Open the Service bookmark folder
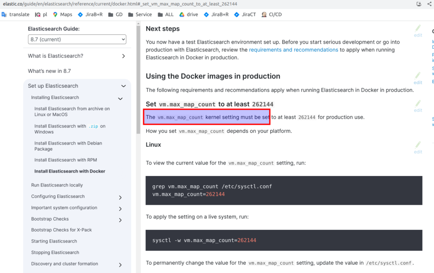This screenshot has width=434, height=273. coord(140,14)
